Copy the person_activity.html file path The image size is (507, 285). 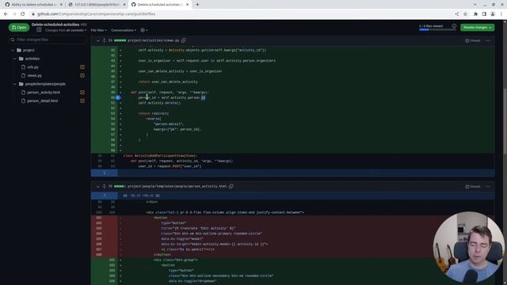(231, 187)
